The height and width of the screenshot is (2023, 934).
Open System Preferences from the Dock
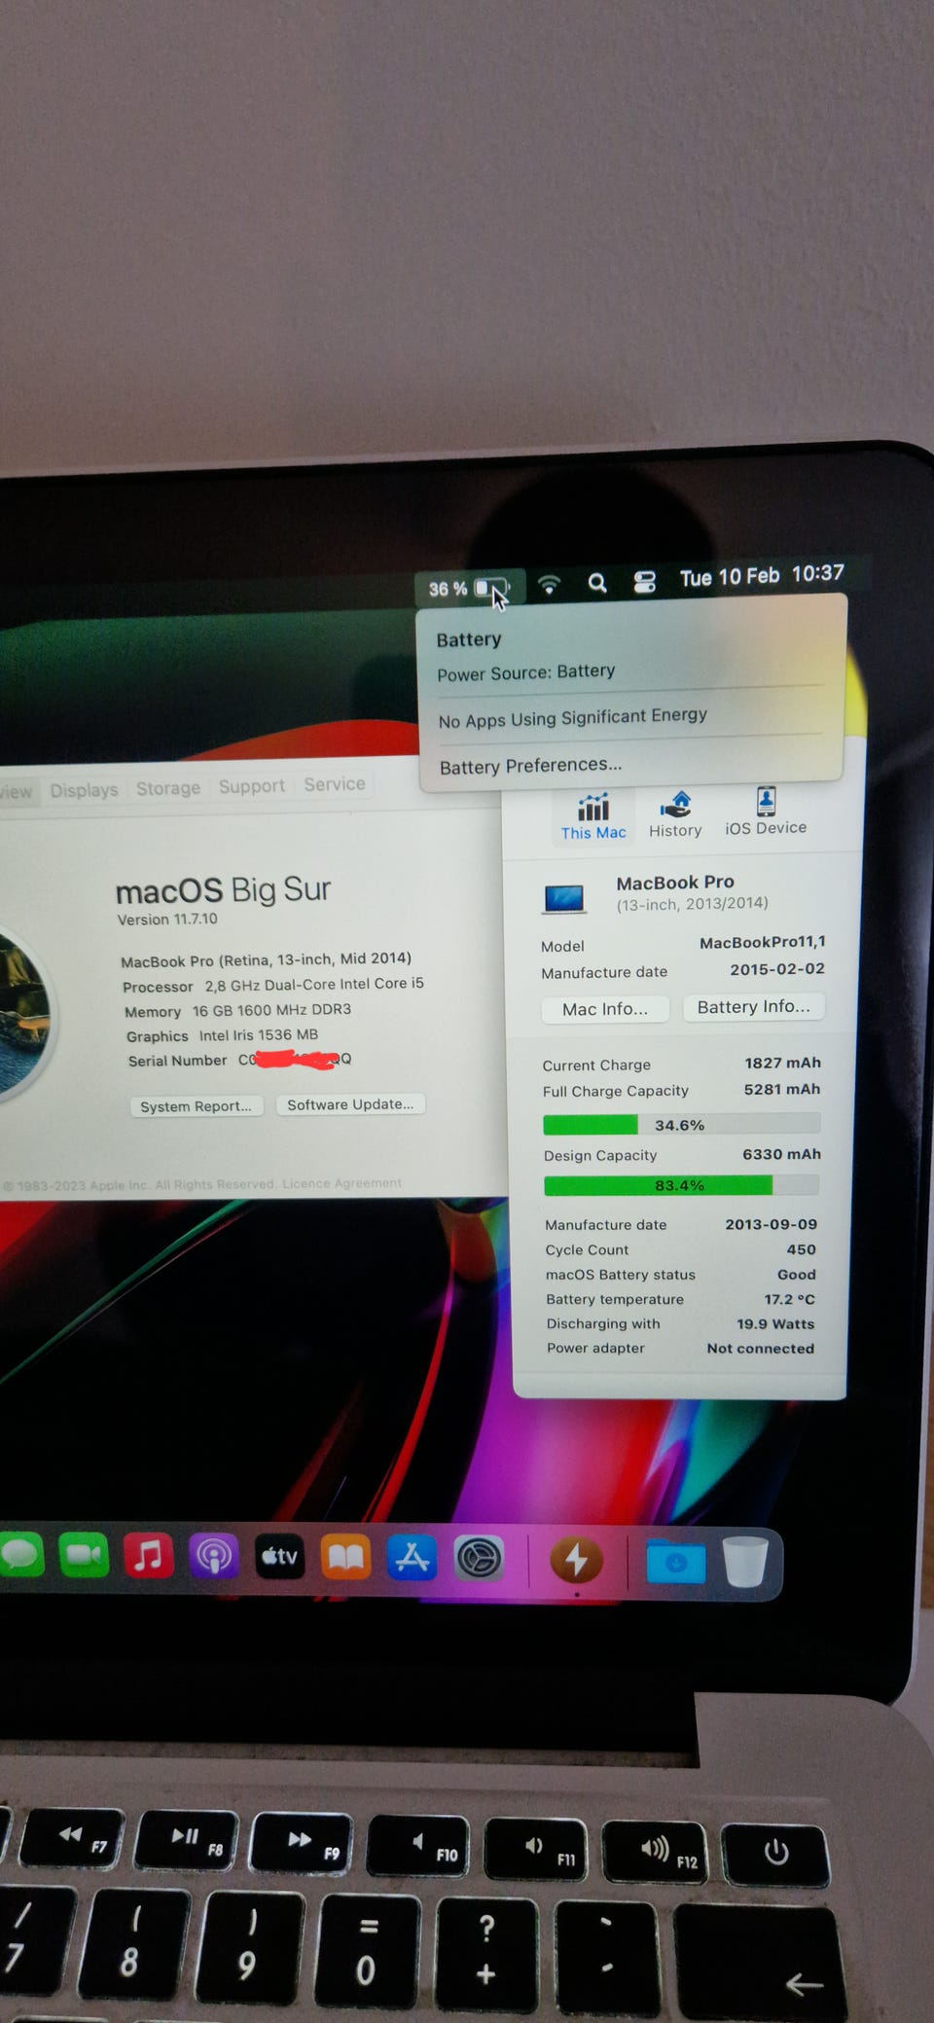[479, 1559]
